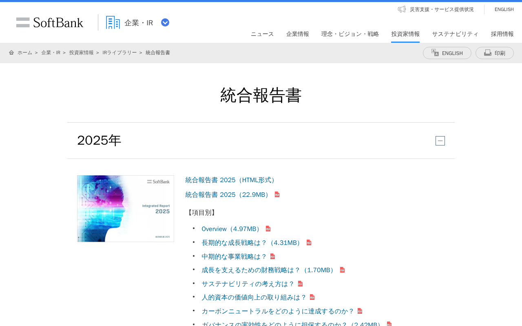Click the home icon in the breadcrumb
Screen dimensions: 522x326
point(11,53)
